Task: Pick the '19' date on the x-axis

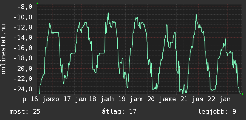Action: 122,99
